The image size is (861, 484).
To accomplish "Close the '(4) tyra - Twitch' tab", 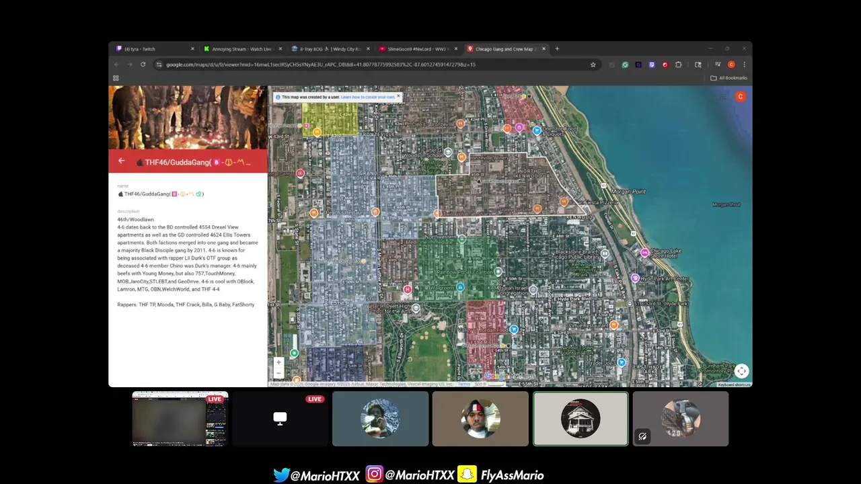I will (x=192, y=49).
